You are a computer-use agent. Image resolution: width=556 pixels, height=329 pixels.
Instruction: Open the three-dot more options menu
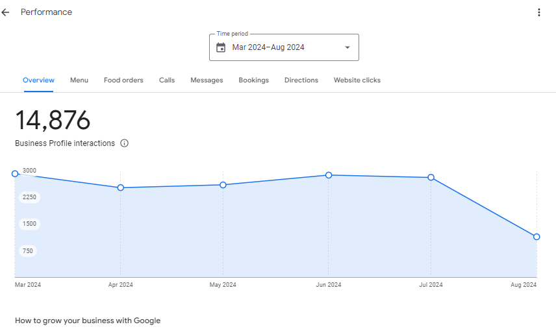coord(538,12)
